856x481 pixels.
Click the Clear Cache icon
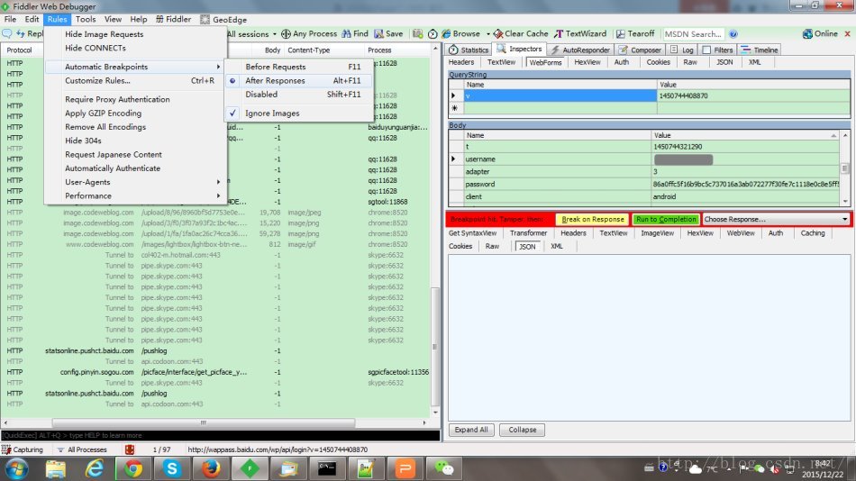pos(498,34)
